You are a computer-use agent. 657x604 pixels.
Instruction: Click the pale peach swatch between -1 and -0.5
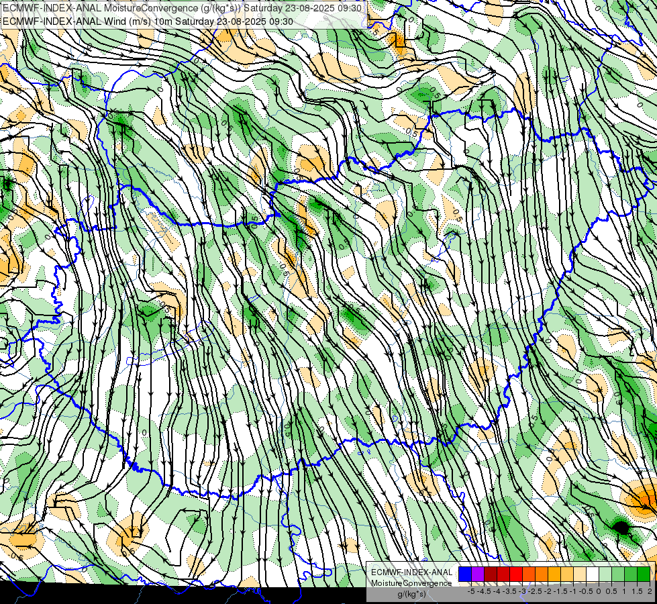coord(579,574)
